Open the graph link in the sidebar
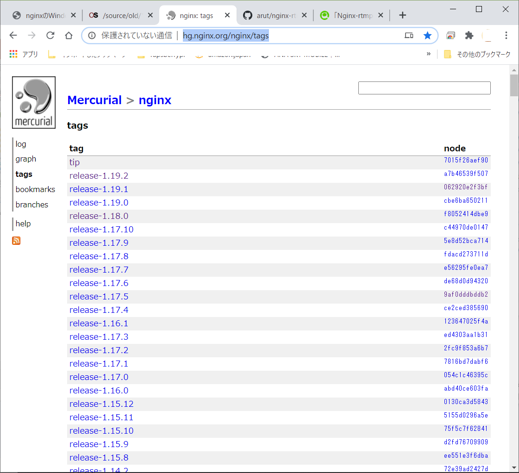 (26, 159)
